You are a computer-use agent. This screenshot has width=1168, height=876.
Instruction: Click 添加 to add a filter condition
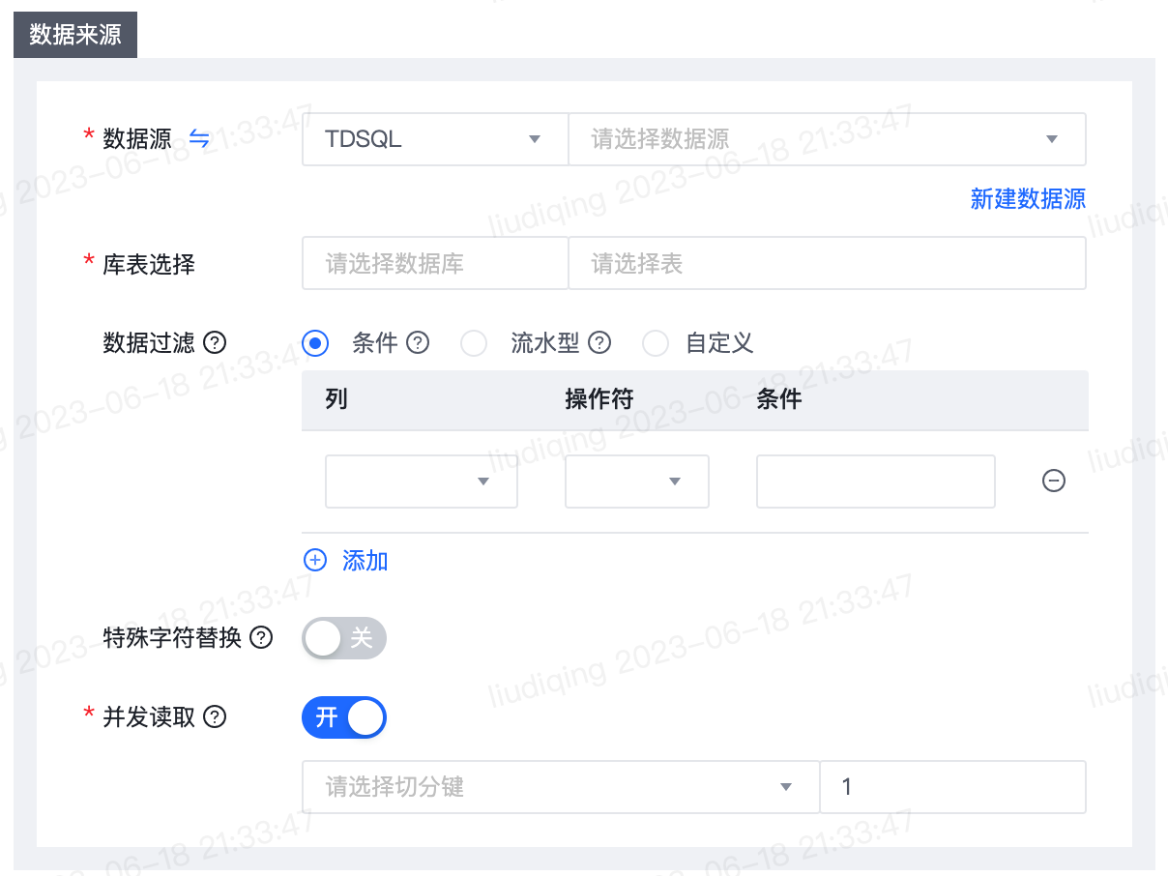(x=365, y=560)
